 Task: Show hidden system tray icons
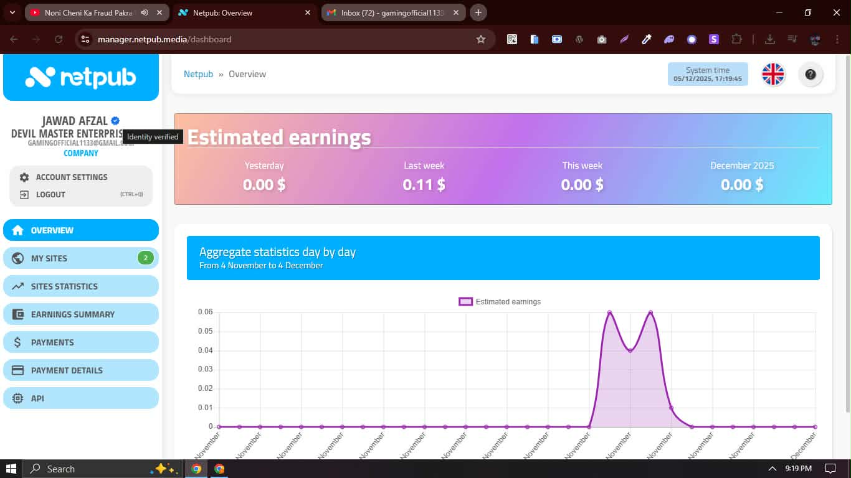pos(773,469)
